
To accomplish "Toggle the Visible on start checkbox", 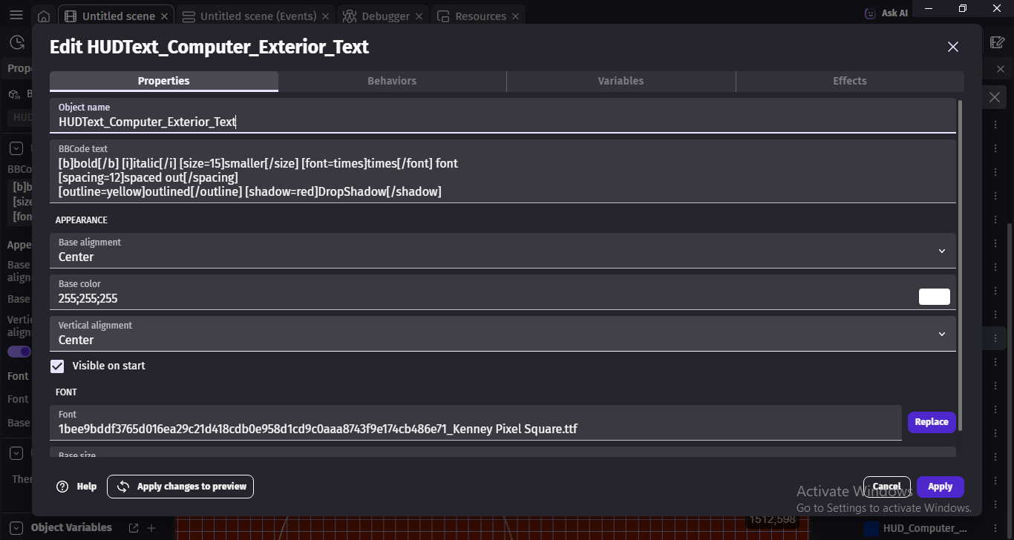I will 57,366.
